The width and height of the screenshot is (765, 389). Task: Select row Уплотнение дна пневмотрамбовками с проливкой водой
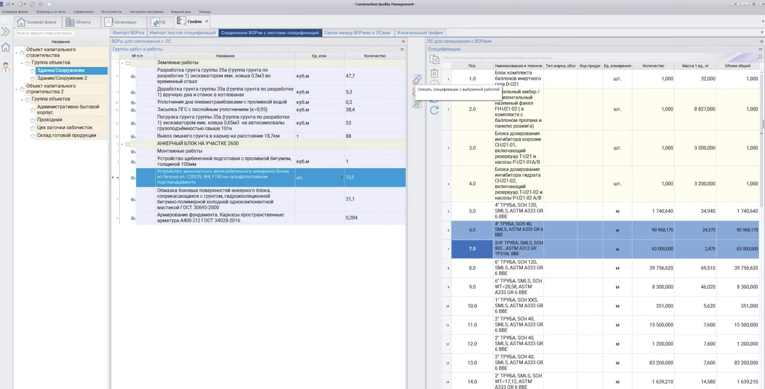tap(271, 102)
